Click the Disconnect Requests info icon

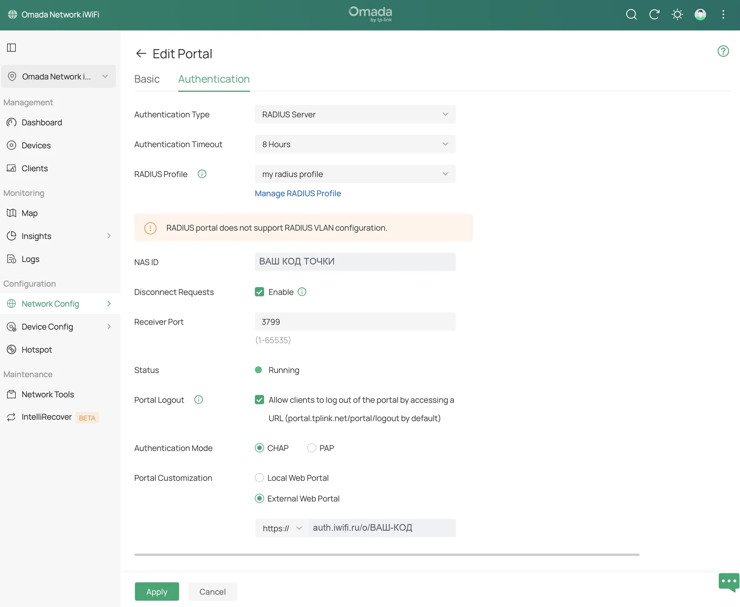(x=302, y=292)
